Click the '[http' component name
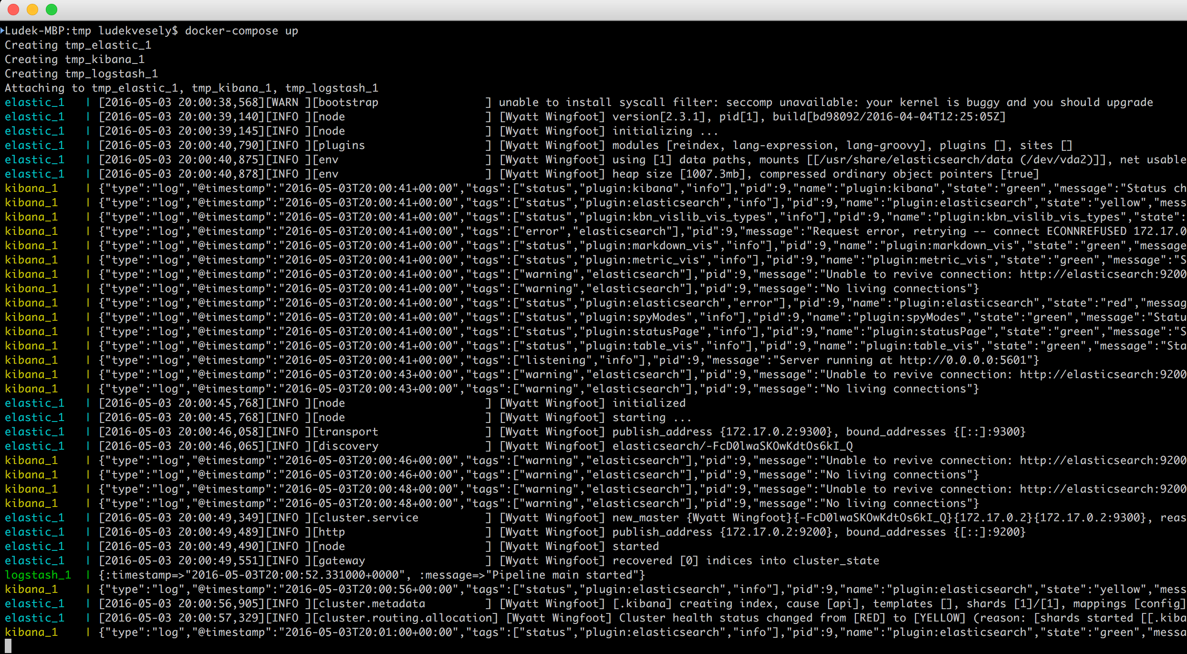This screenshot has width=1187, height=654. [x=328, y=532]
